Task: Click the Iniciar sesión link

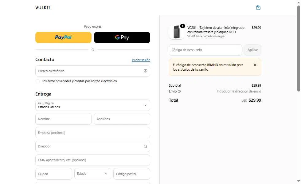Action: [141, 60]
